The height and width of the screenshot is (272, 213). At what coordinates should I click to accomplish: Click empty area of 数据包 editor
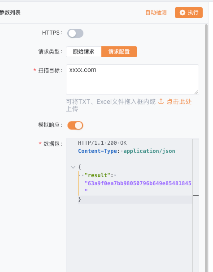point(129,238)
